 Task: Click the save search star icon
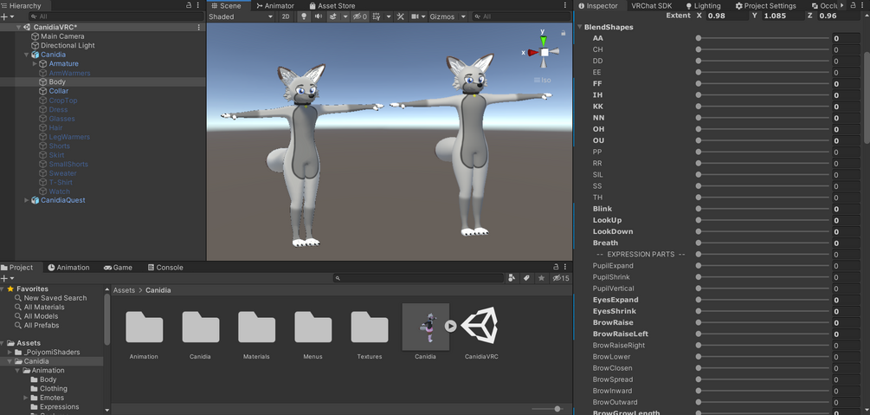(542, 278)
